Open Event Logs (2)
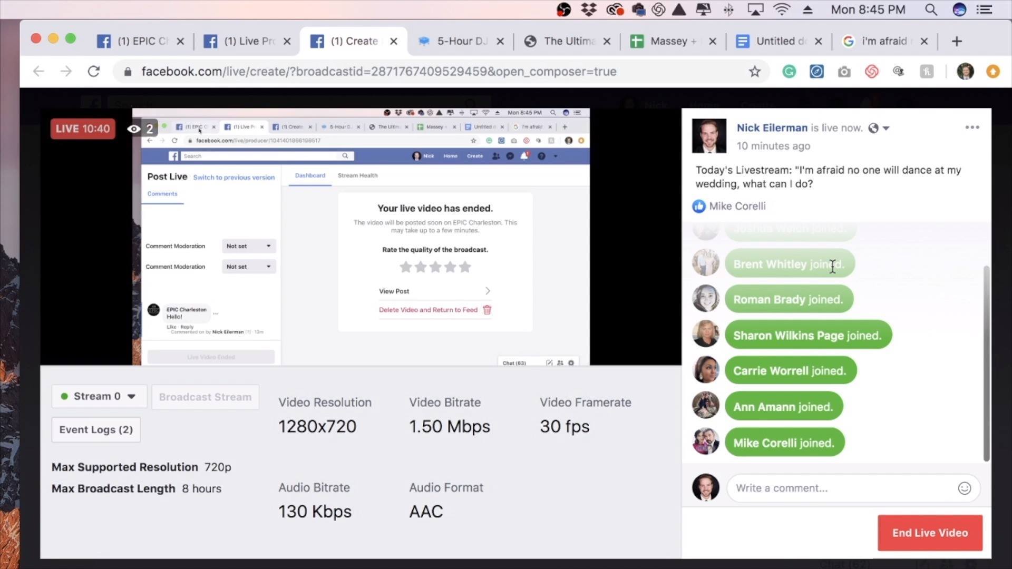1012x569 pixels. pos(96,429)
